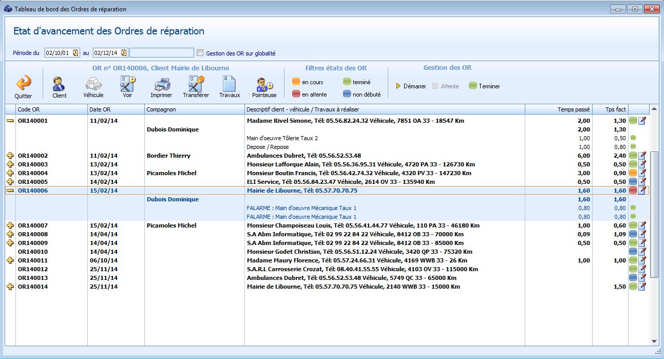Sort by the 'Temps passé' column header

(559, 109)
